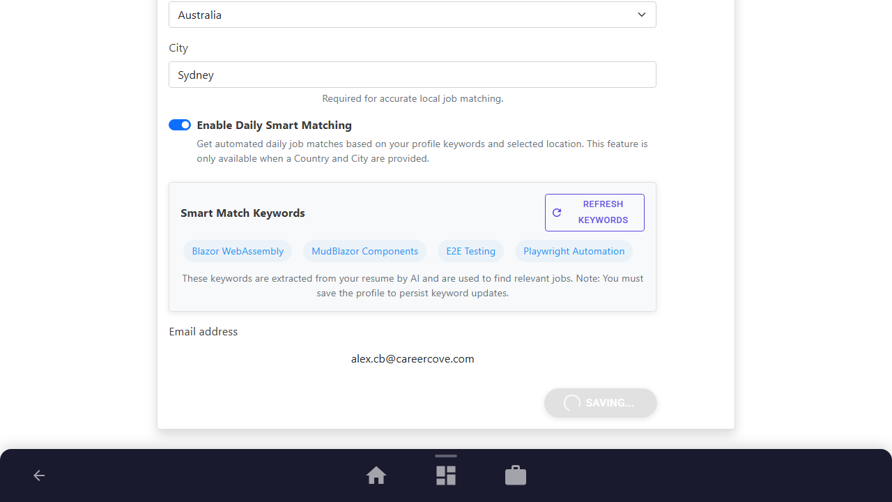Click the email address alex.cb@careercove.com
This screenshot has height=502, width=892.
pyautogui.click(x=413, y=358)
